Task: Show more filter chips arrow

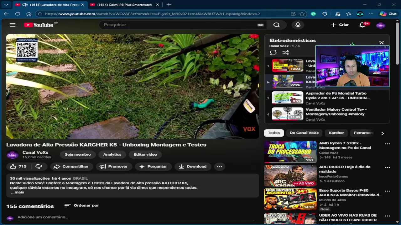Action: (x=382, y=133)
